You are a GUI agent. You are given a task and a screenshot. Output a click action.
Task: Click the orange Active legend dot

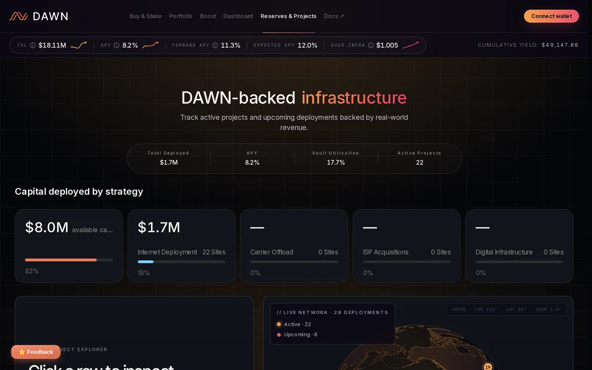coord(279,324)
